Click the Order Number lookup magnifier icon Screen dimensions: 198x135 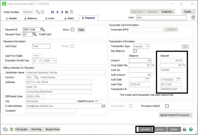(38, 12)
